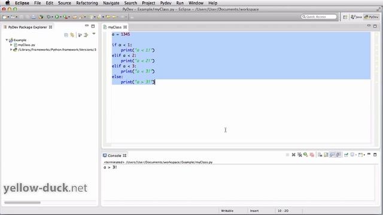Screen dimensions: 383x215
Task: Select myClass.py in Package Explorer
Action: tap(26, 45)
